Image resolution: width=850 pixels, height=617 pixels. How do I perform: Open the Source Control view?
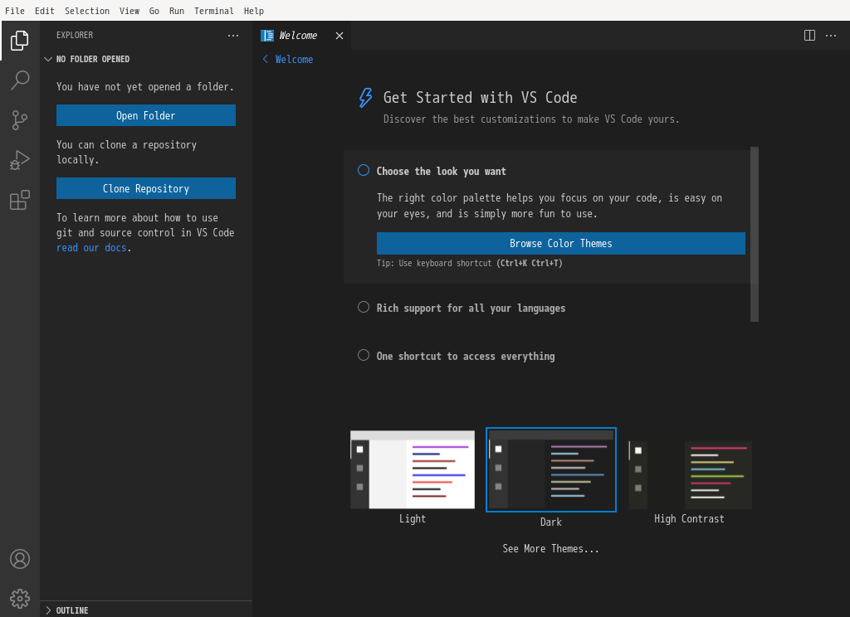20,120
